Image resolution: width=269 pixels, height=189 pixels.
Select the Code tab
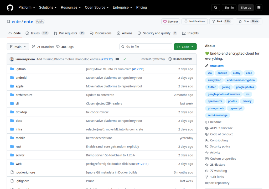[15, 33]
